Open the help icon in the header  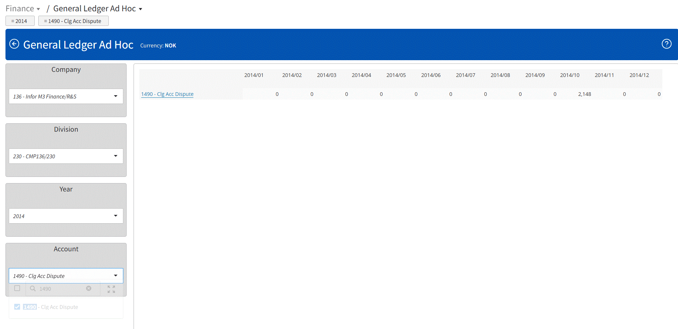(667, 44)
